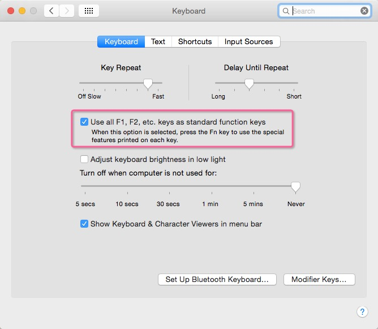Click the Key Repeat slider knob

pos(148,84)
